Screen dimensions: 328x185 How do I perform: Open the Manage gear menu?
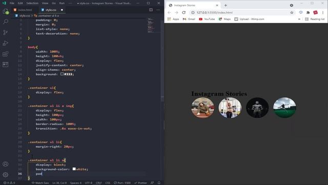point(6,175)
